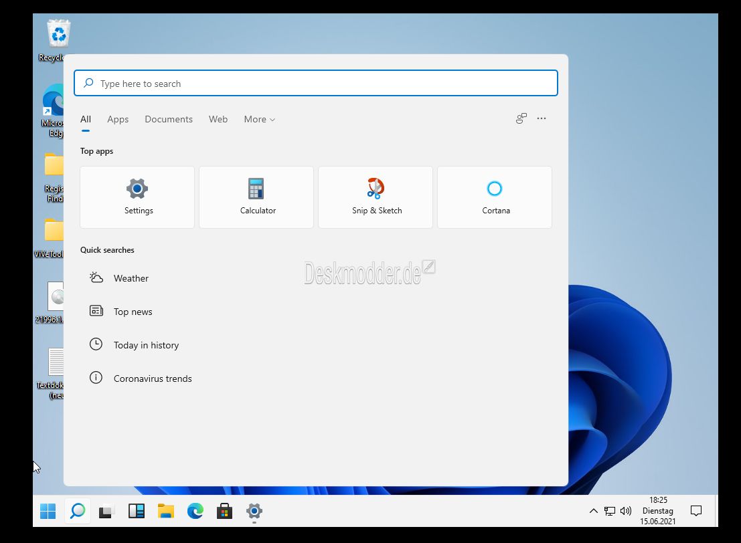Viewport: 741px width, 543px height.
Task: Switch to the Documents tab
Action: click(x=169, y=120)
